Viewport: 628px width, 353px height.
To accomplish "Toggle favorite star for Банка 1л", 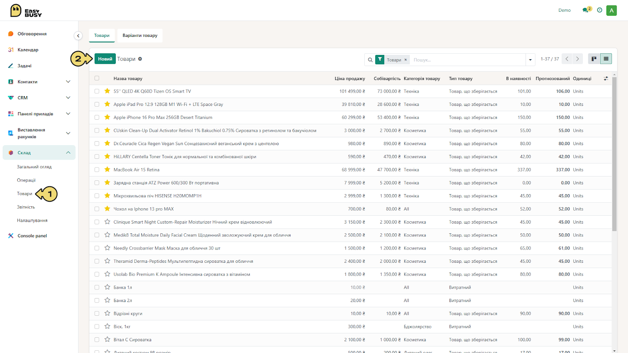I will (107, 287).
